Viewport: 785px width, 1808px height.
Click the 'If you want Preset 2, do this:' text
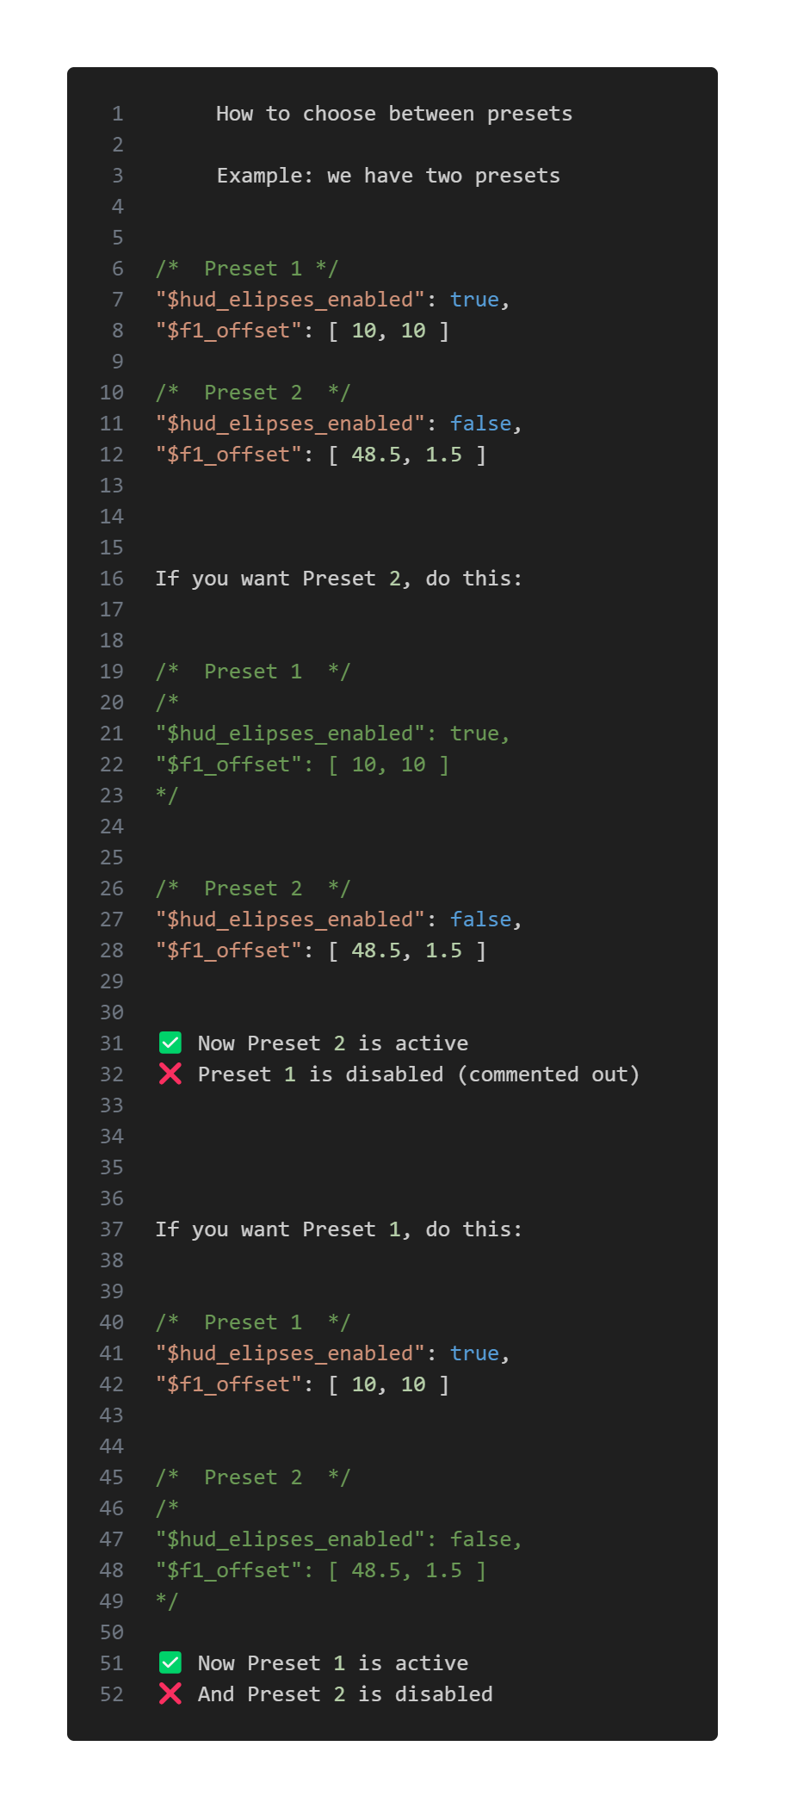339,579
